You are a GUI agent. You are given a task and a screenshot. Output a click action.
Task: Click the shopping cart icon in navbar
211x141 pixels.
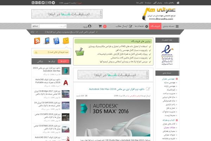[x=100, y=26]
